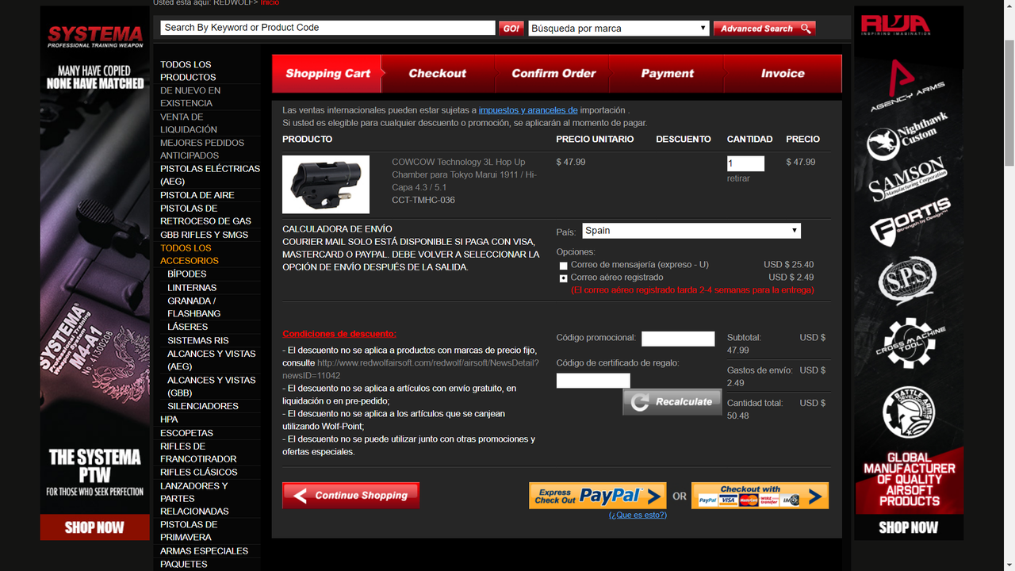Open PISTOLAS ELÉCTRICAS (AEG) category

click(210, 175)
